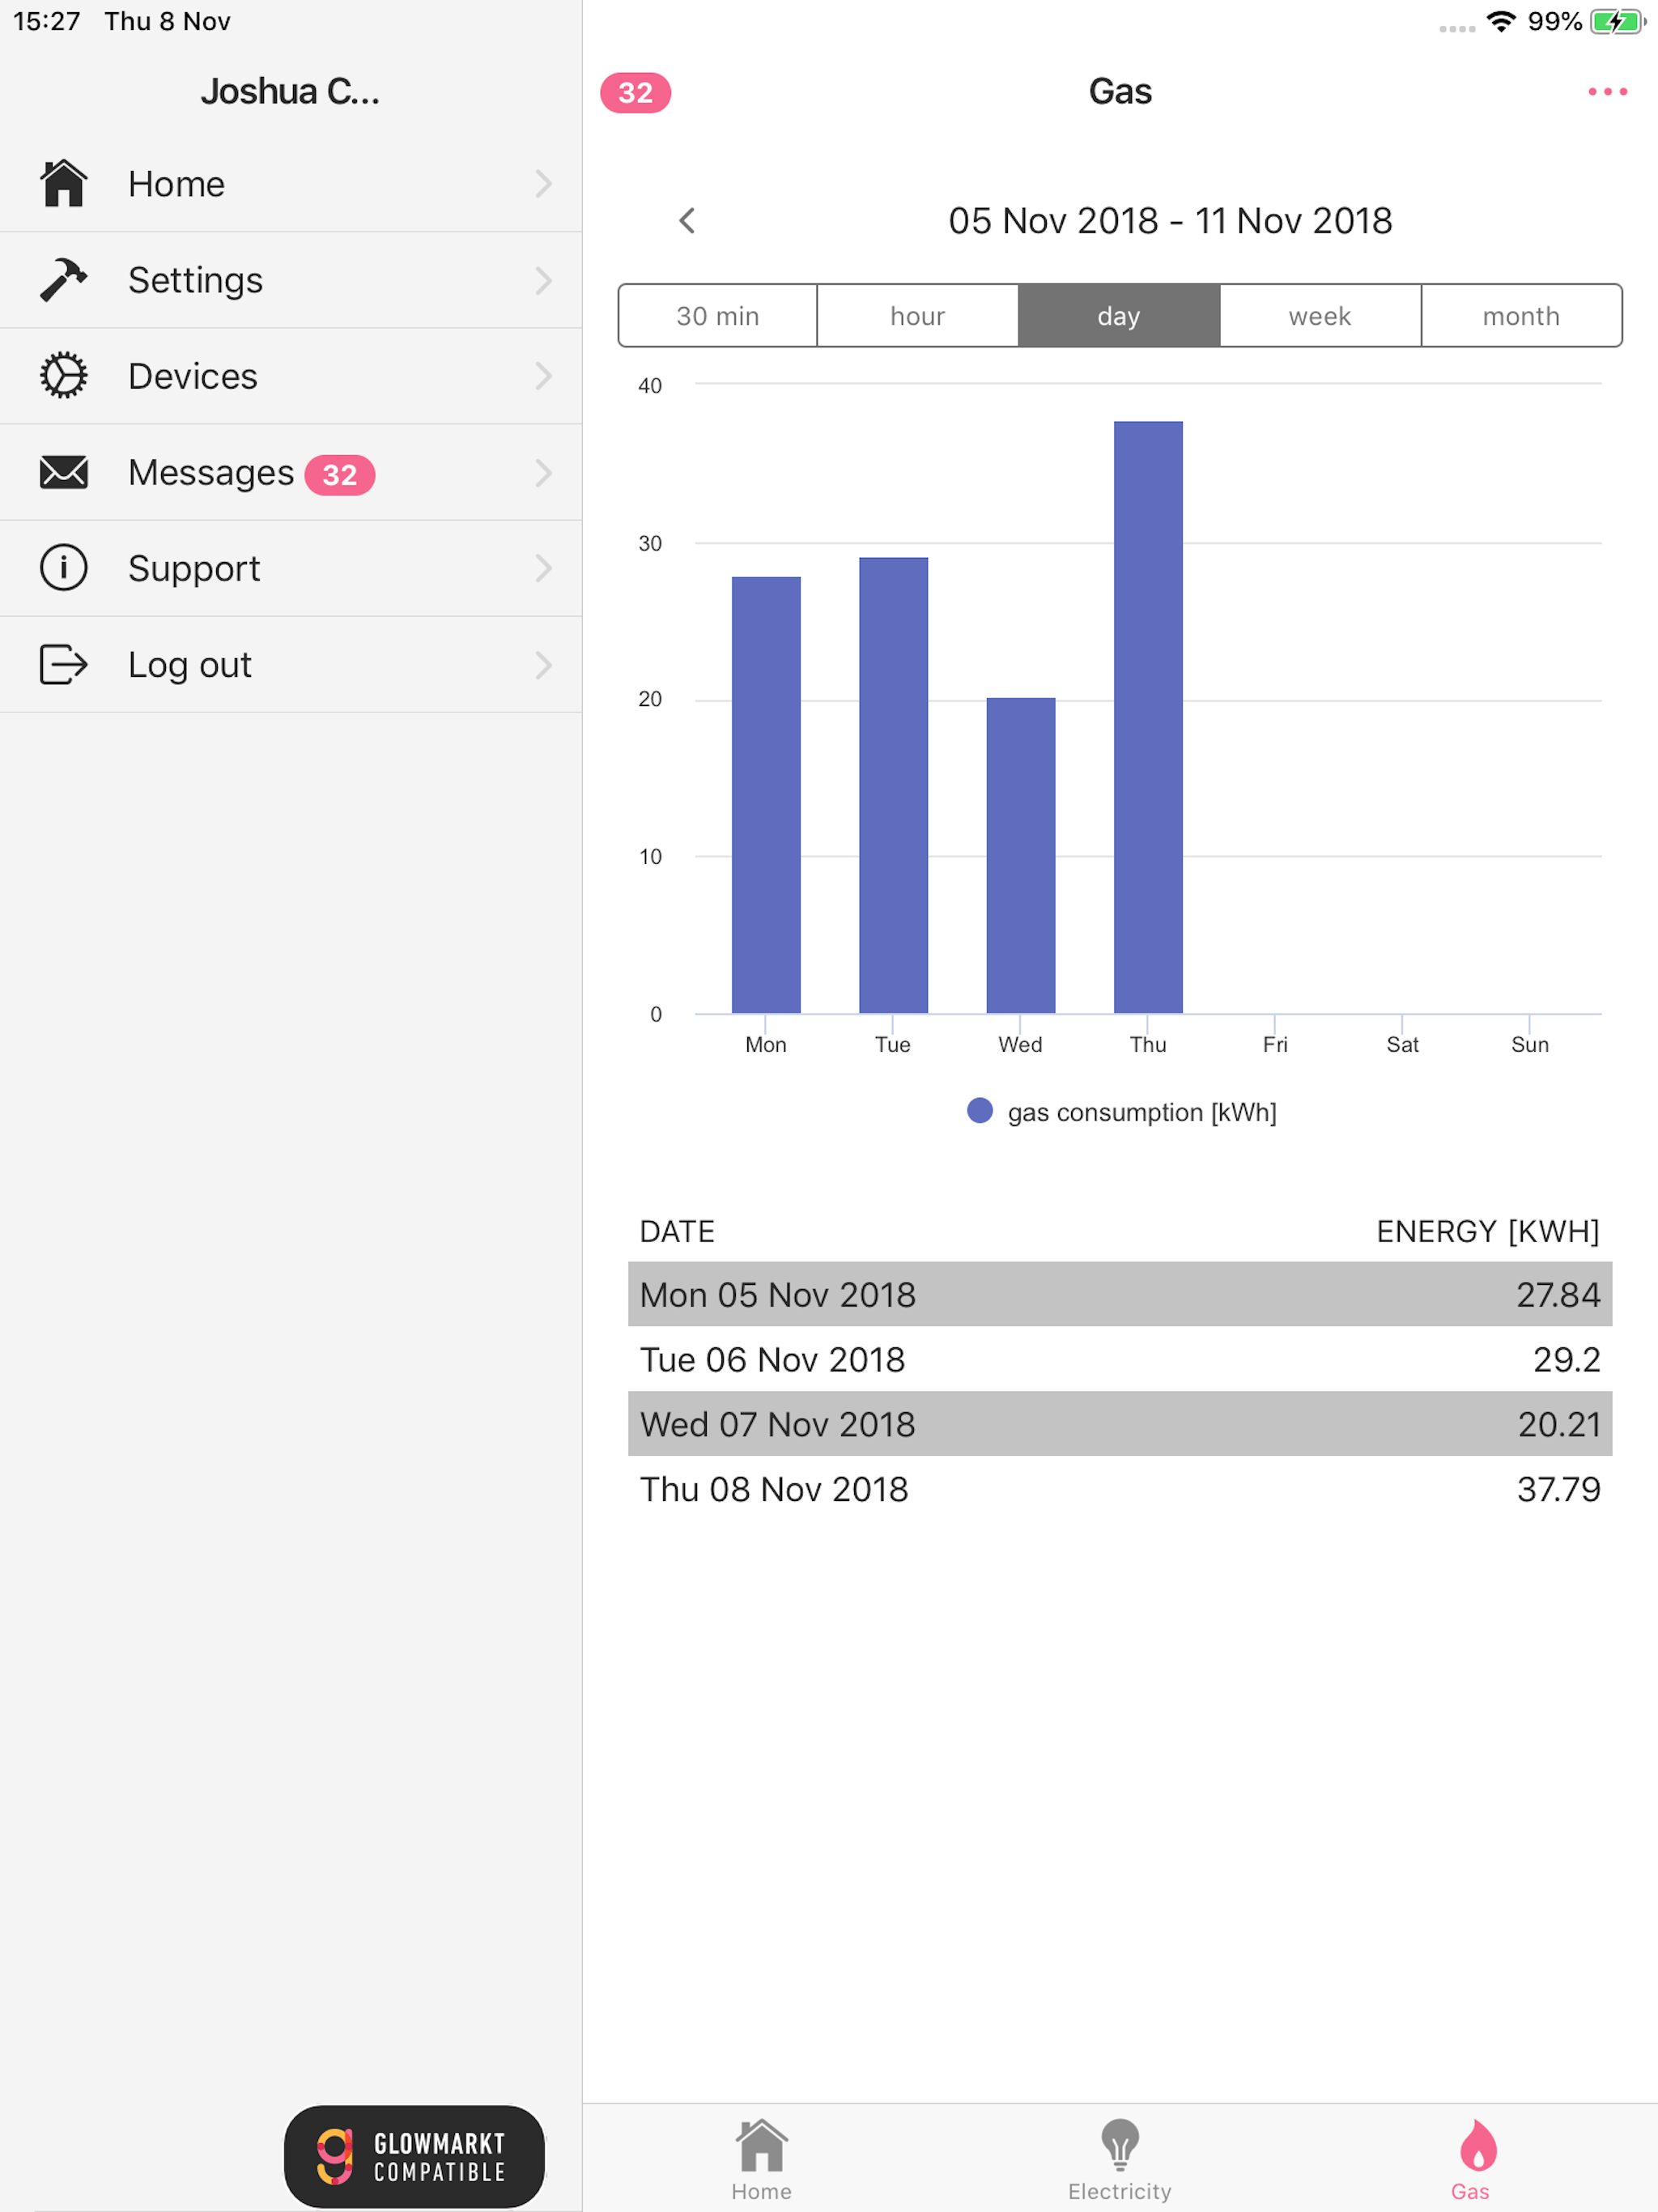Open Settings via the hammer icon

(x=64, y=279)
